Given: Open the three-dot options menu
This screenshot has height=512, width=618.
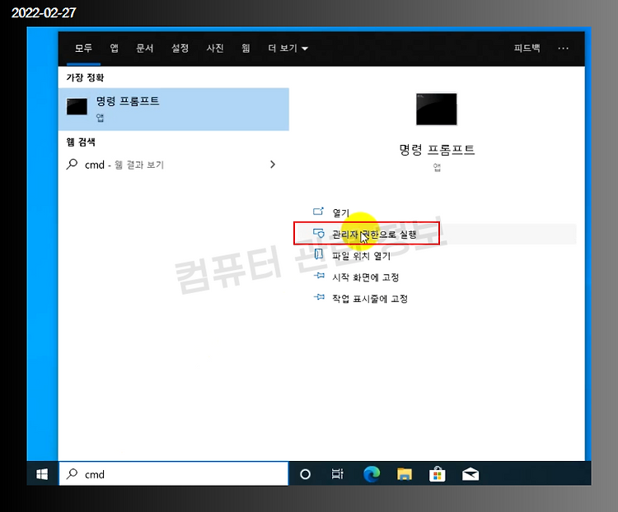Looking at the screenshot, I should coord(564,48).
